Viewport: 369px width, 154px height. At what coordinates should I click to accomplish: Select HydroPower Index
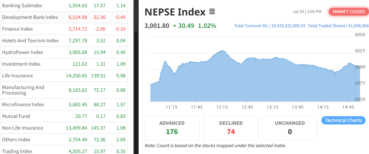[x=64, y=53]
